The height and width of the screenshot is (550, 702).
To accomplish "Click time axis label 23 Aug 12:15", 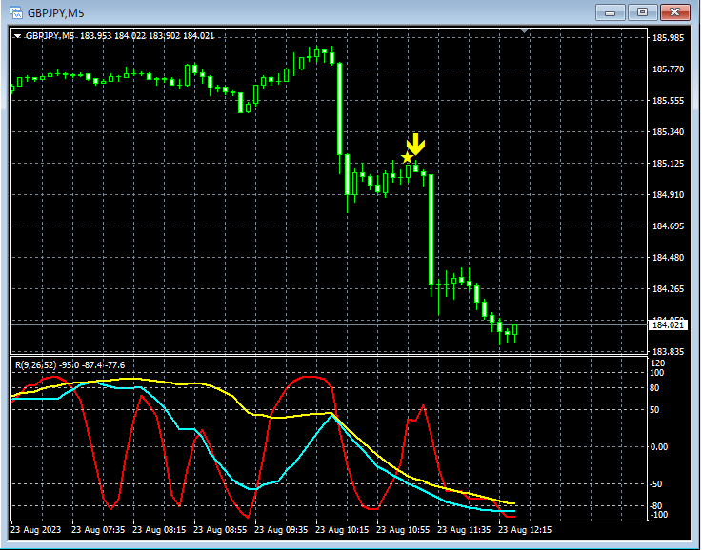I will (525, 530).
